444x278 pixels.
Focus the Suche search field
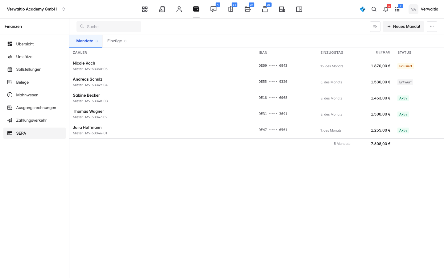click(x=109, y=27)
